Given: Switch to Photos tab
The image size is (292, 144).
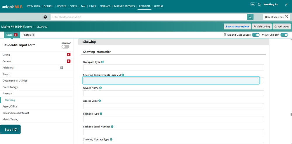Looking at the screenshot, I should [29, 35].
